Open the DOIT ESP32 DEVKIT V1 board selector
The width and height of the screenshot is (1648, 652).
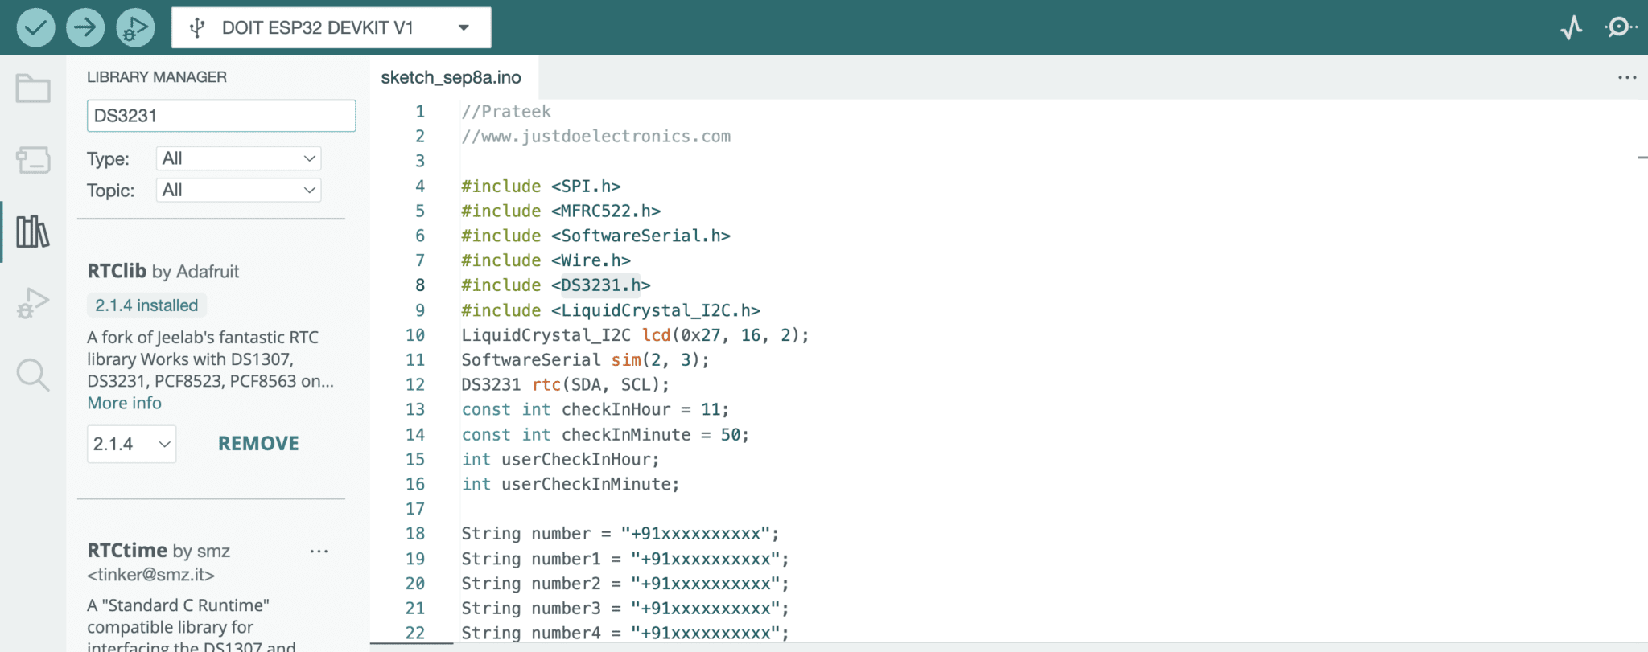[331, 28]
